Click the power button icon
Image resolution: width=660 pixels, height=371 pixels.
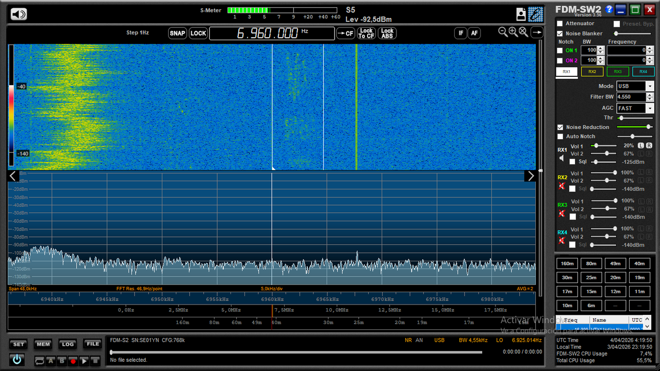(x=17, y=360)
